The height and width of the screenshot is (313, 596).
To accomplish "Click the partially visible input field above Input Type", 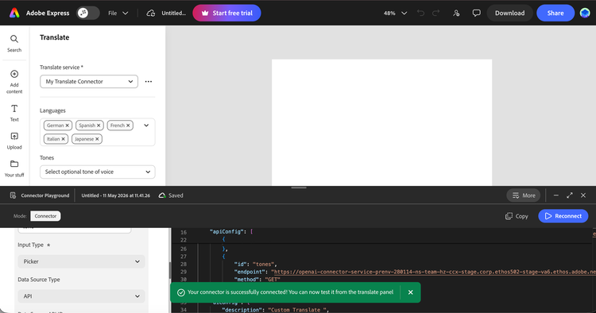I will coord(75,230).
